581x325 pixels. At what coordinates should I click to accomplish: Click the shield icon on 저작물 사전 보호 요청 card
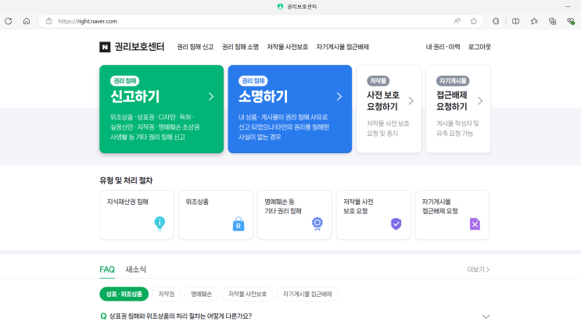coord(396,223)
